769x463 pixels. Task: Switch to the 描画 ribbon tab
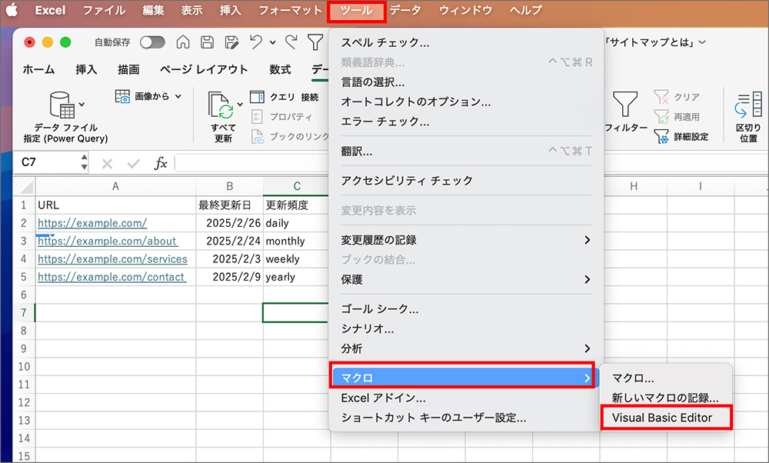pos(128,70)
